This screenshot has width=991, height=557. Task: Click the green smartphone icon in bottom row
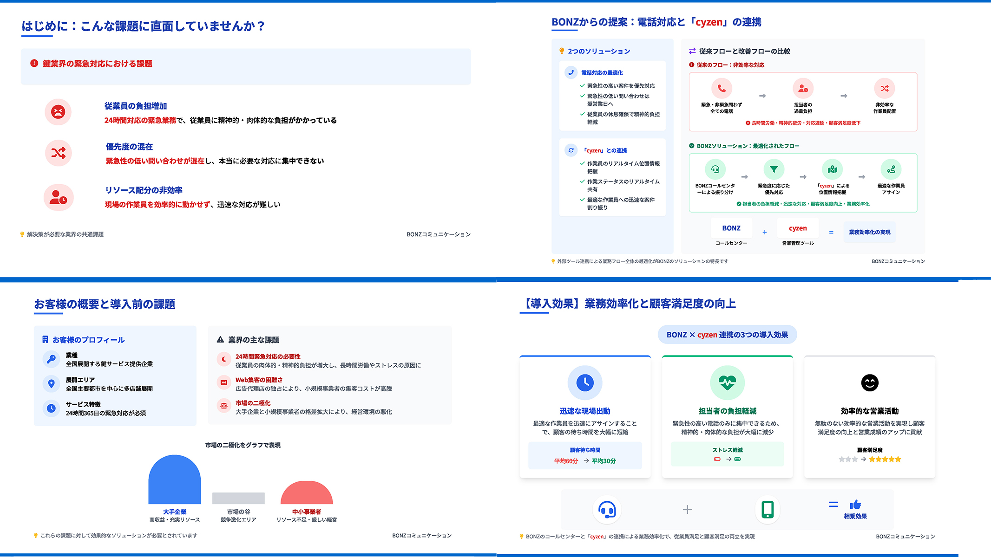(768, 509)
